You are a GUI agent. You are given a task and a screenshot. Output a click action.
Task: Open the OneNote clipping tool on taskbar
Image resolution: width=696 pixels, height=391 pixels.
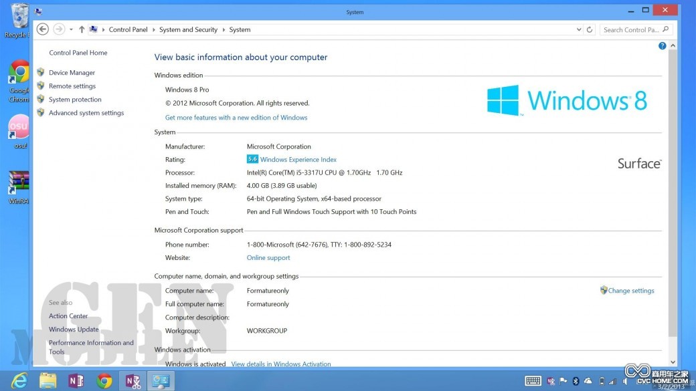133,381
